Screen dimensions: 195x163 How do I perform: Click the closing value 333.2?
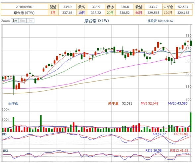pyautogui.click(x=153, y=7)
